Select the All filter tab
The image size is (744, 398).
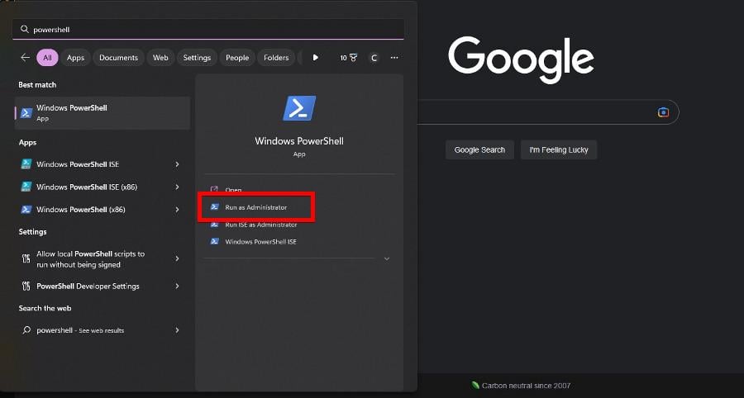[x=47, y=57]
